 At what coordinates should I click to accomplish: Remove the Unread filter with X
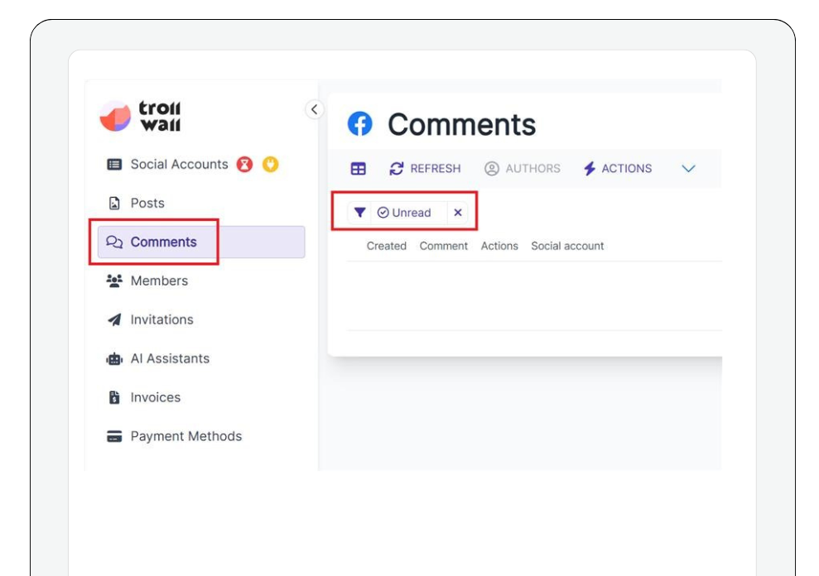(x=457, y=213)
